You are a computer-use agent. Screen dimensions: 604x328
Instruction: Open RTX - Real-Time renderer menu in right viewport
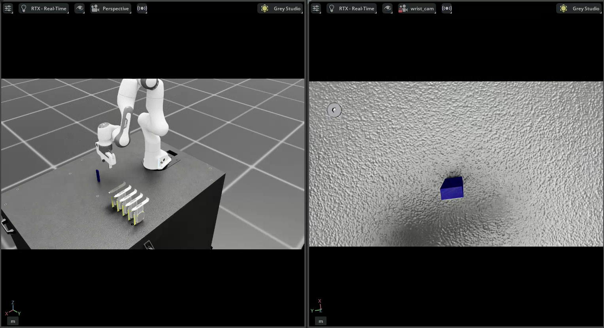pyautogui.click(x=351, y=8)
